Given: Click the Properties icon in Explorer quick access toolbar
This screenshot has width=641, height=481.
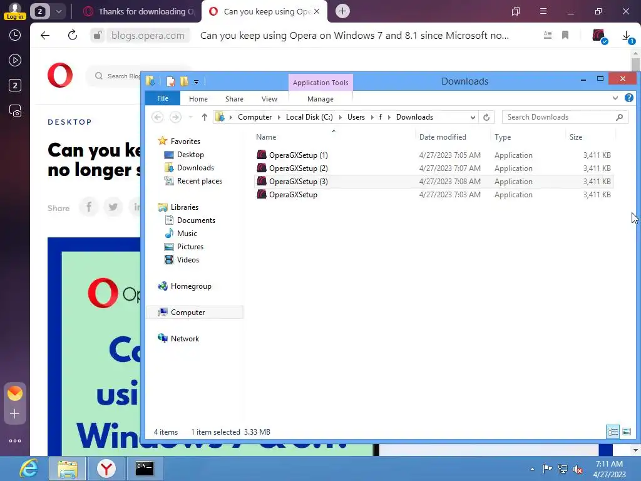Looking at the screenshot, I should point(170,81).
